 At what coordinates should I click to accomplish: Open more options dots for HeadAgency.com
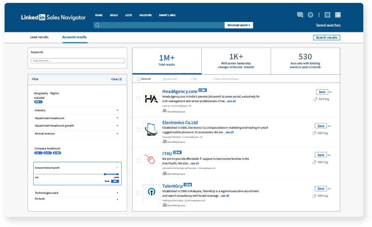tap(330, 92)
